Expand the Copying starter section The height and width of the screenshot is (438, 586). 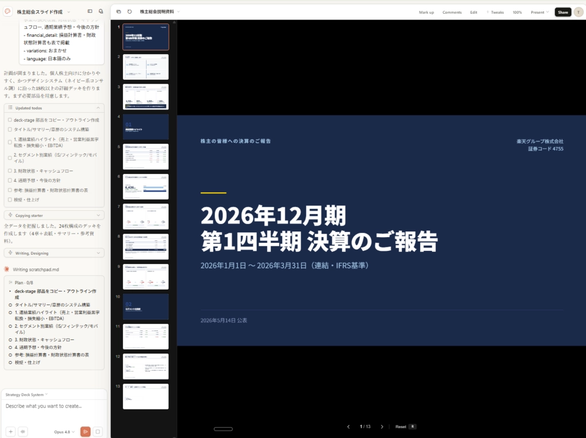click(98, 215)
